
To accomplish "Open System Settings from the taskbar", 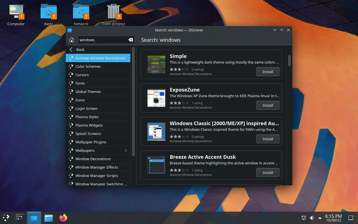I will point(19,218).
